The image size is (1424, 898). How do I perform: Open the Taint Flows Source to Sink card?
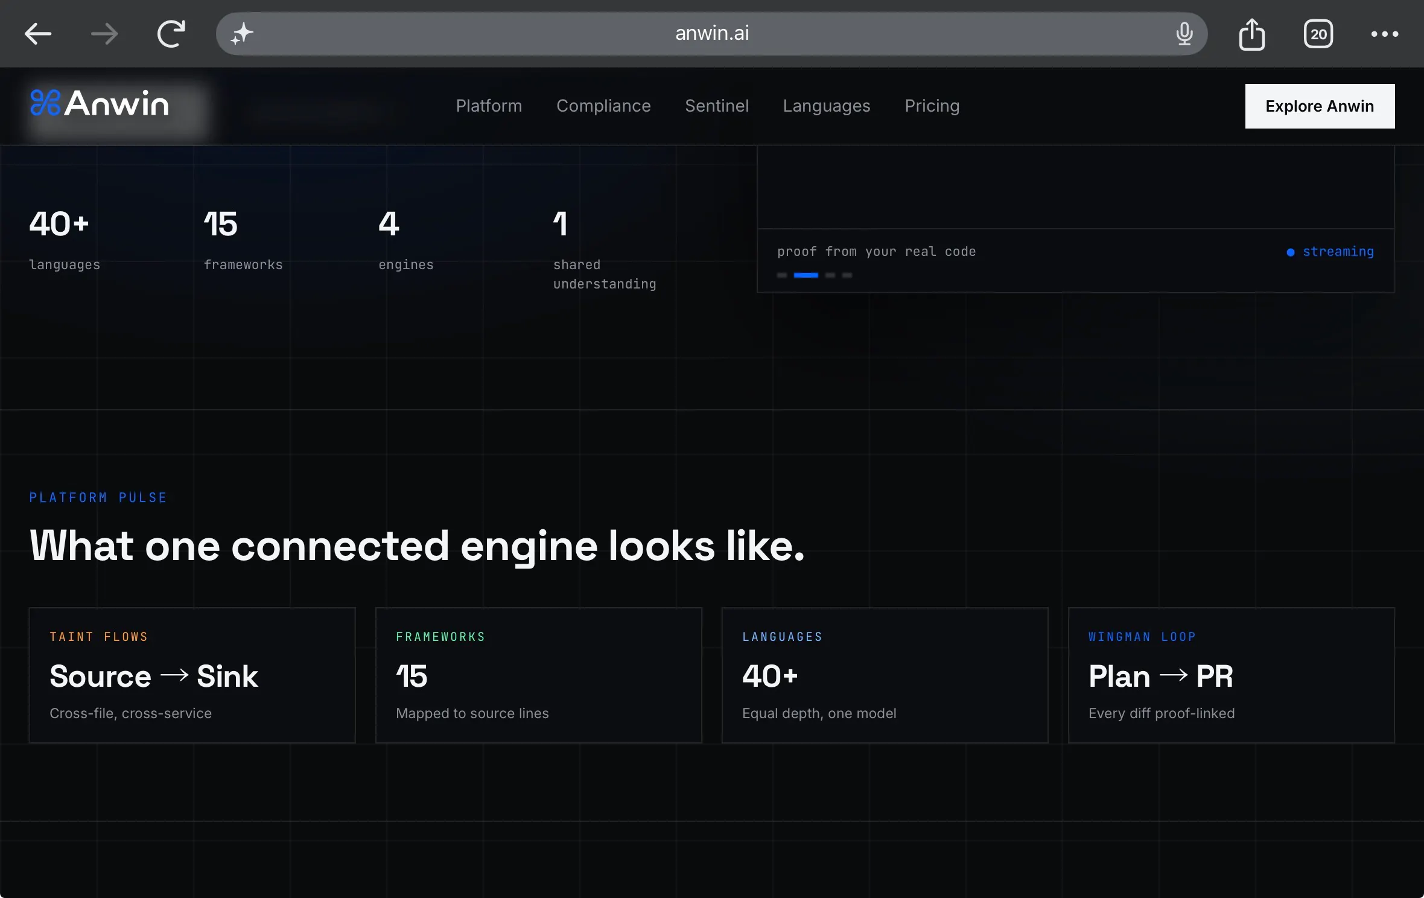coord(192,675)
